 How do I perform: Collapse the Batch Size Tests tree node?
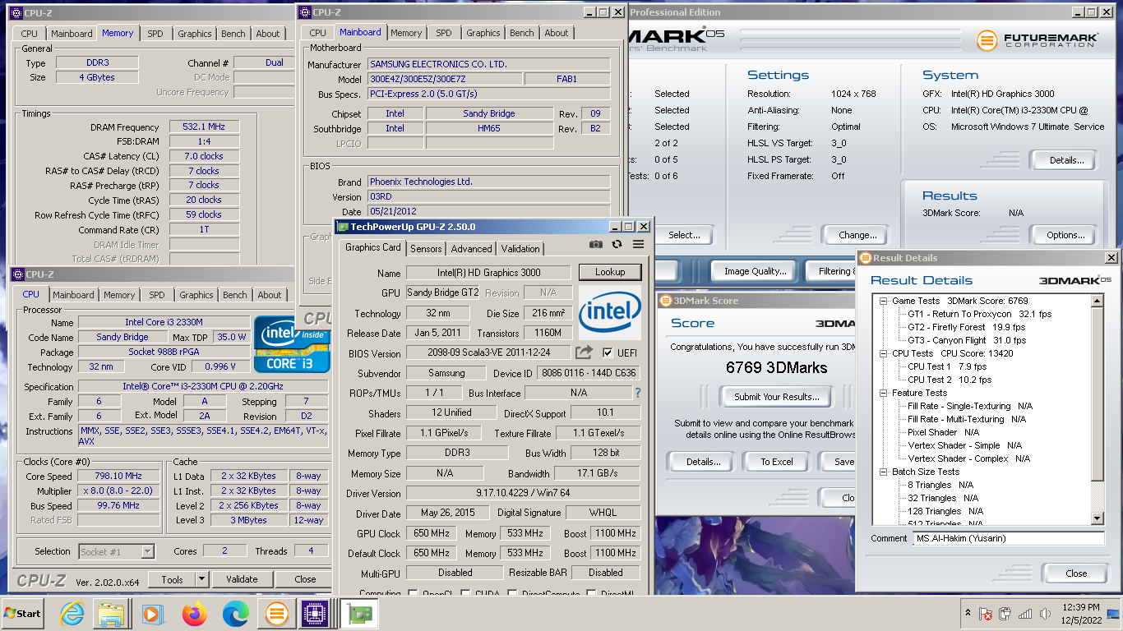[884, 472]
